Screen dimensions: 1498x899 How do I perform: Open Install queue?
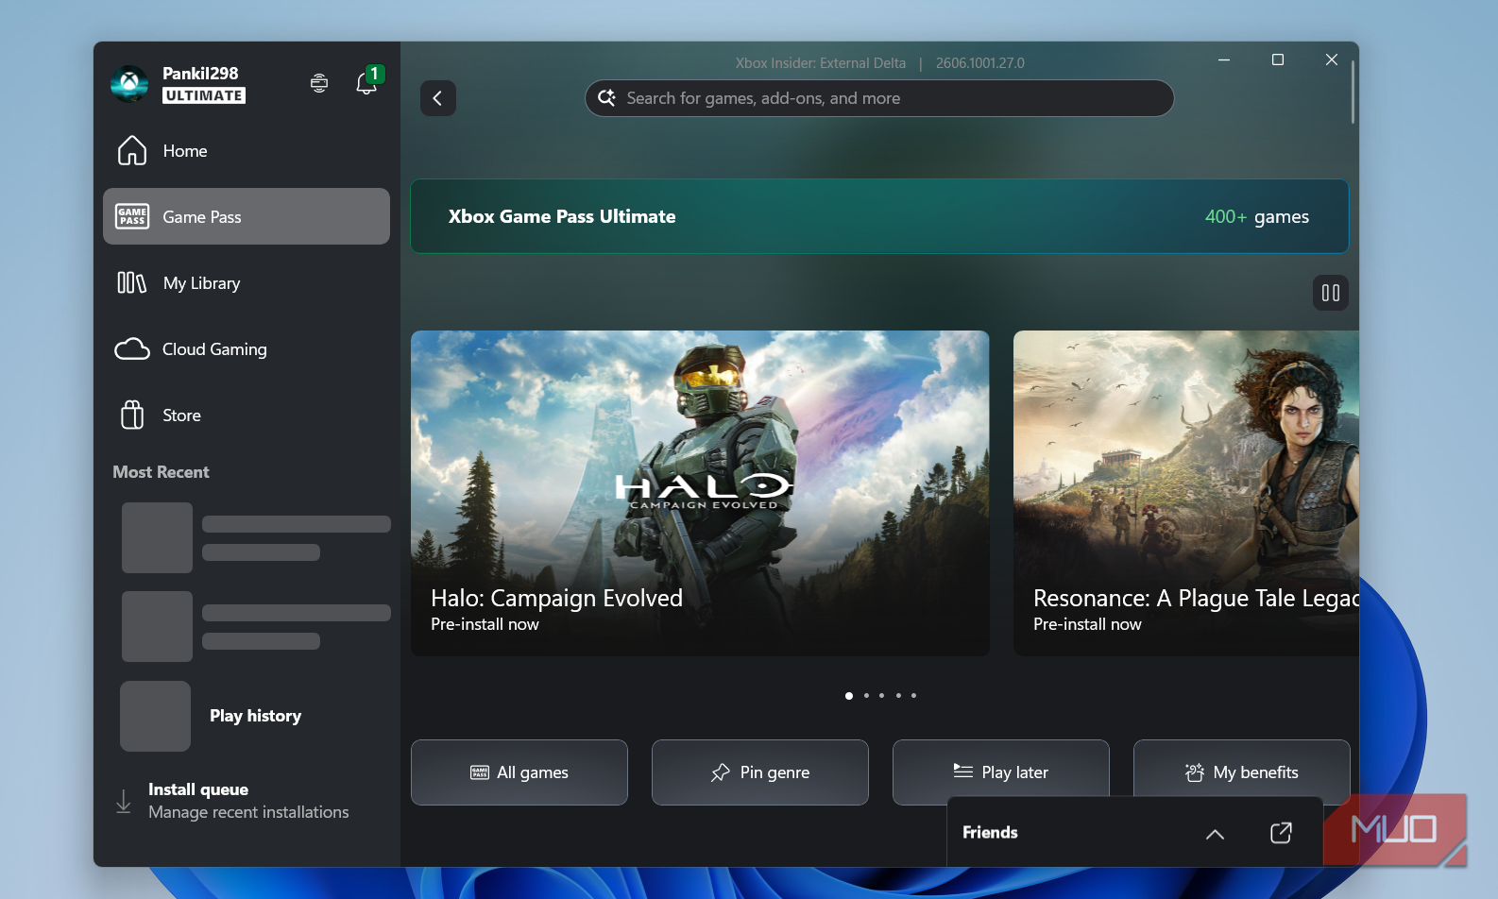click(248, 801)
